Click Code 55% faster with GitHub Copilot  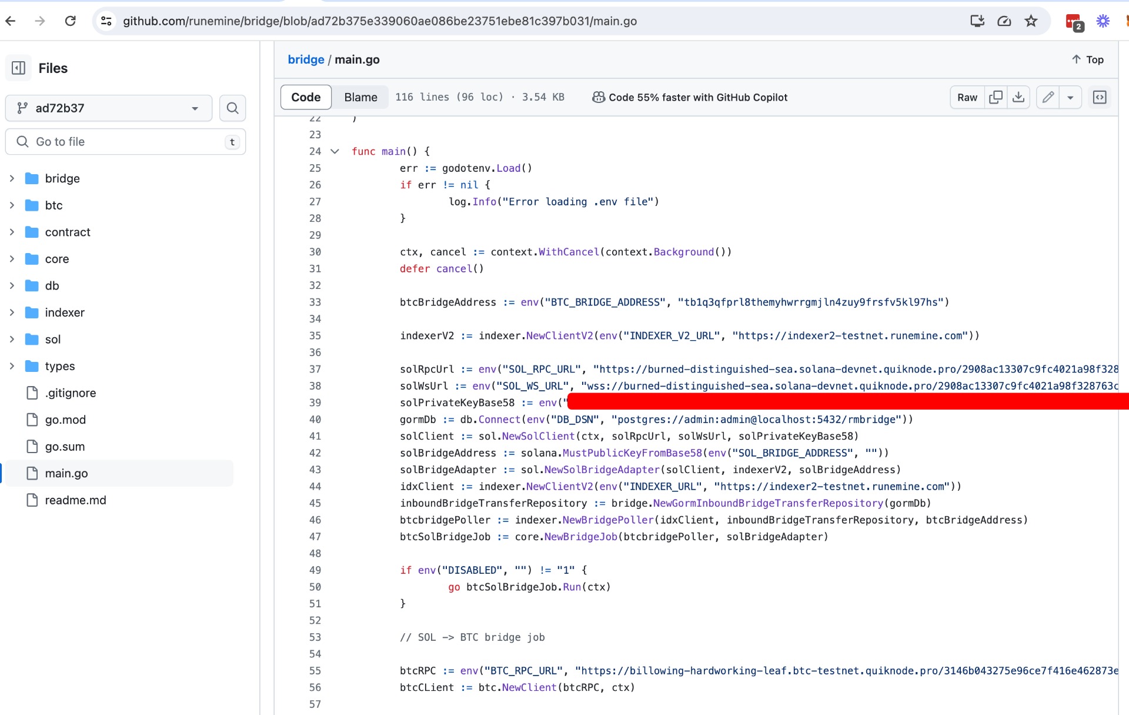pos(697,98)
